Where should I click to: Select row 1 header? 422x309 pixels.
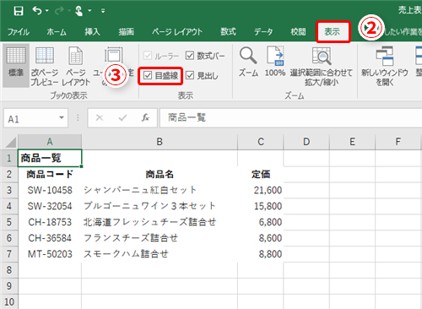[9, 158]
